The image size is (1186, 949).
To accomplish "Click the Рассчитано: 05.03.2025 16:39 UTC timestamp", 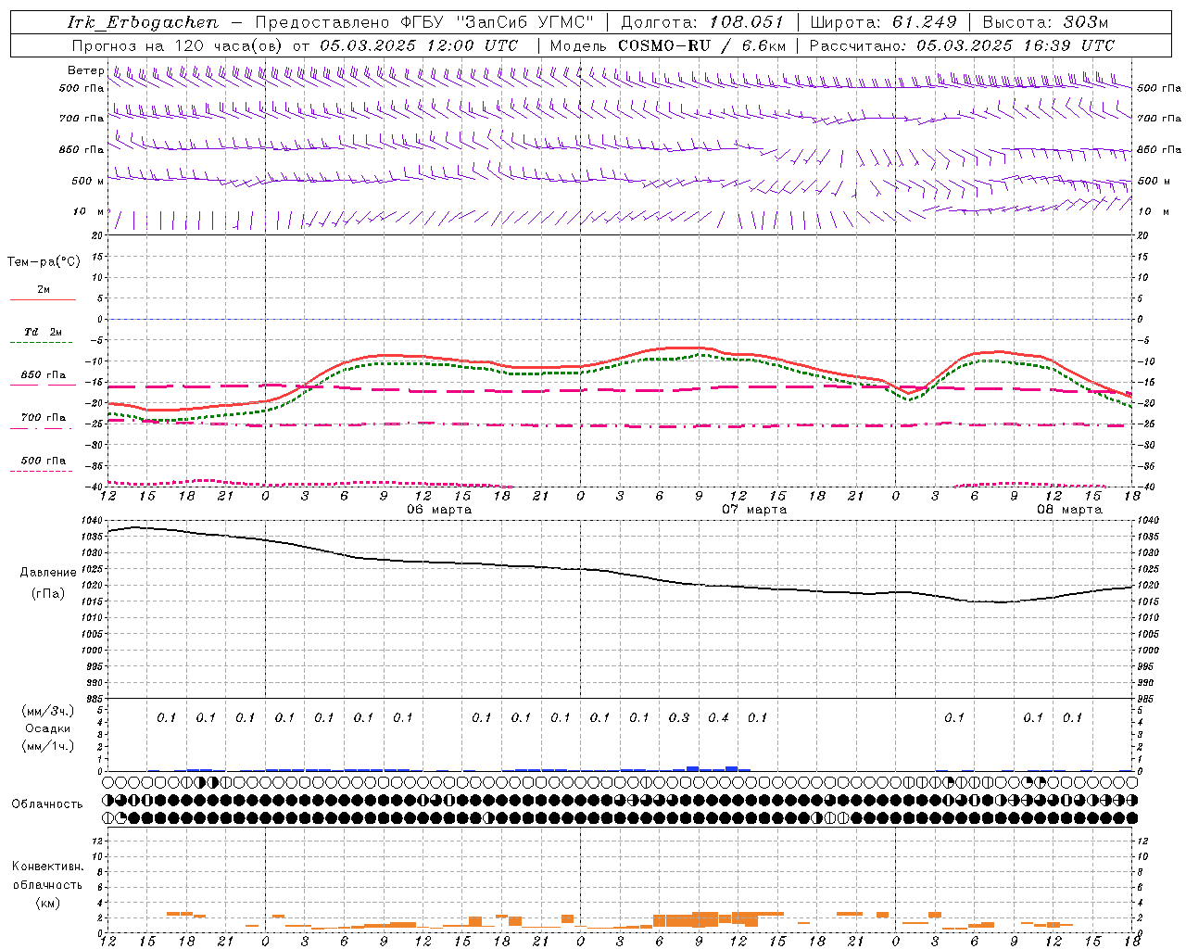I will click(962, 45).
